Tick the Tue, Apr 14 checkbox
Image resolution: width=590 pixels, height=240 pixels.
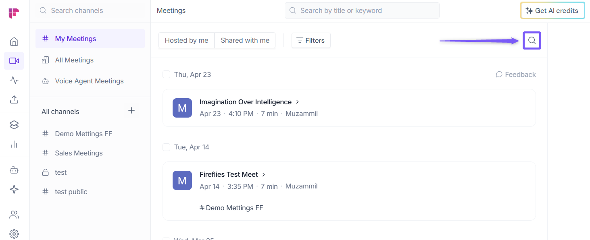pos(166,147)
